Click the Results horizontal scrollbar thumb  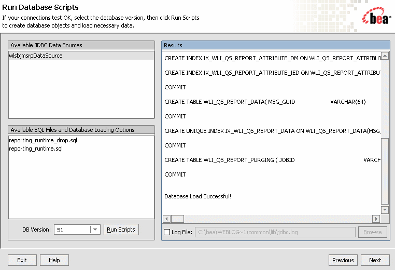(178, 219)
